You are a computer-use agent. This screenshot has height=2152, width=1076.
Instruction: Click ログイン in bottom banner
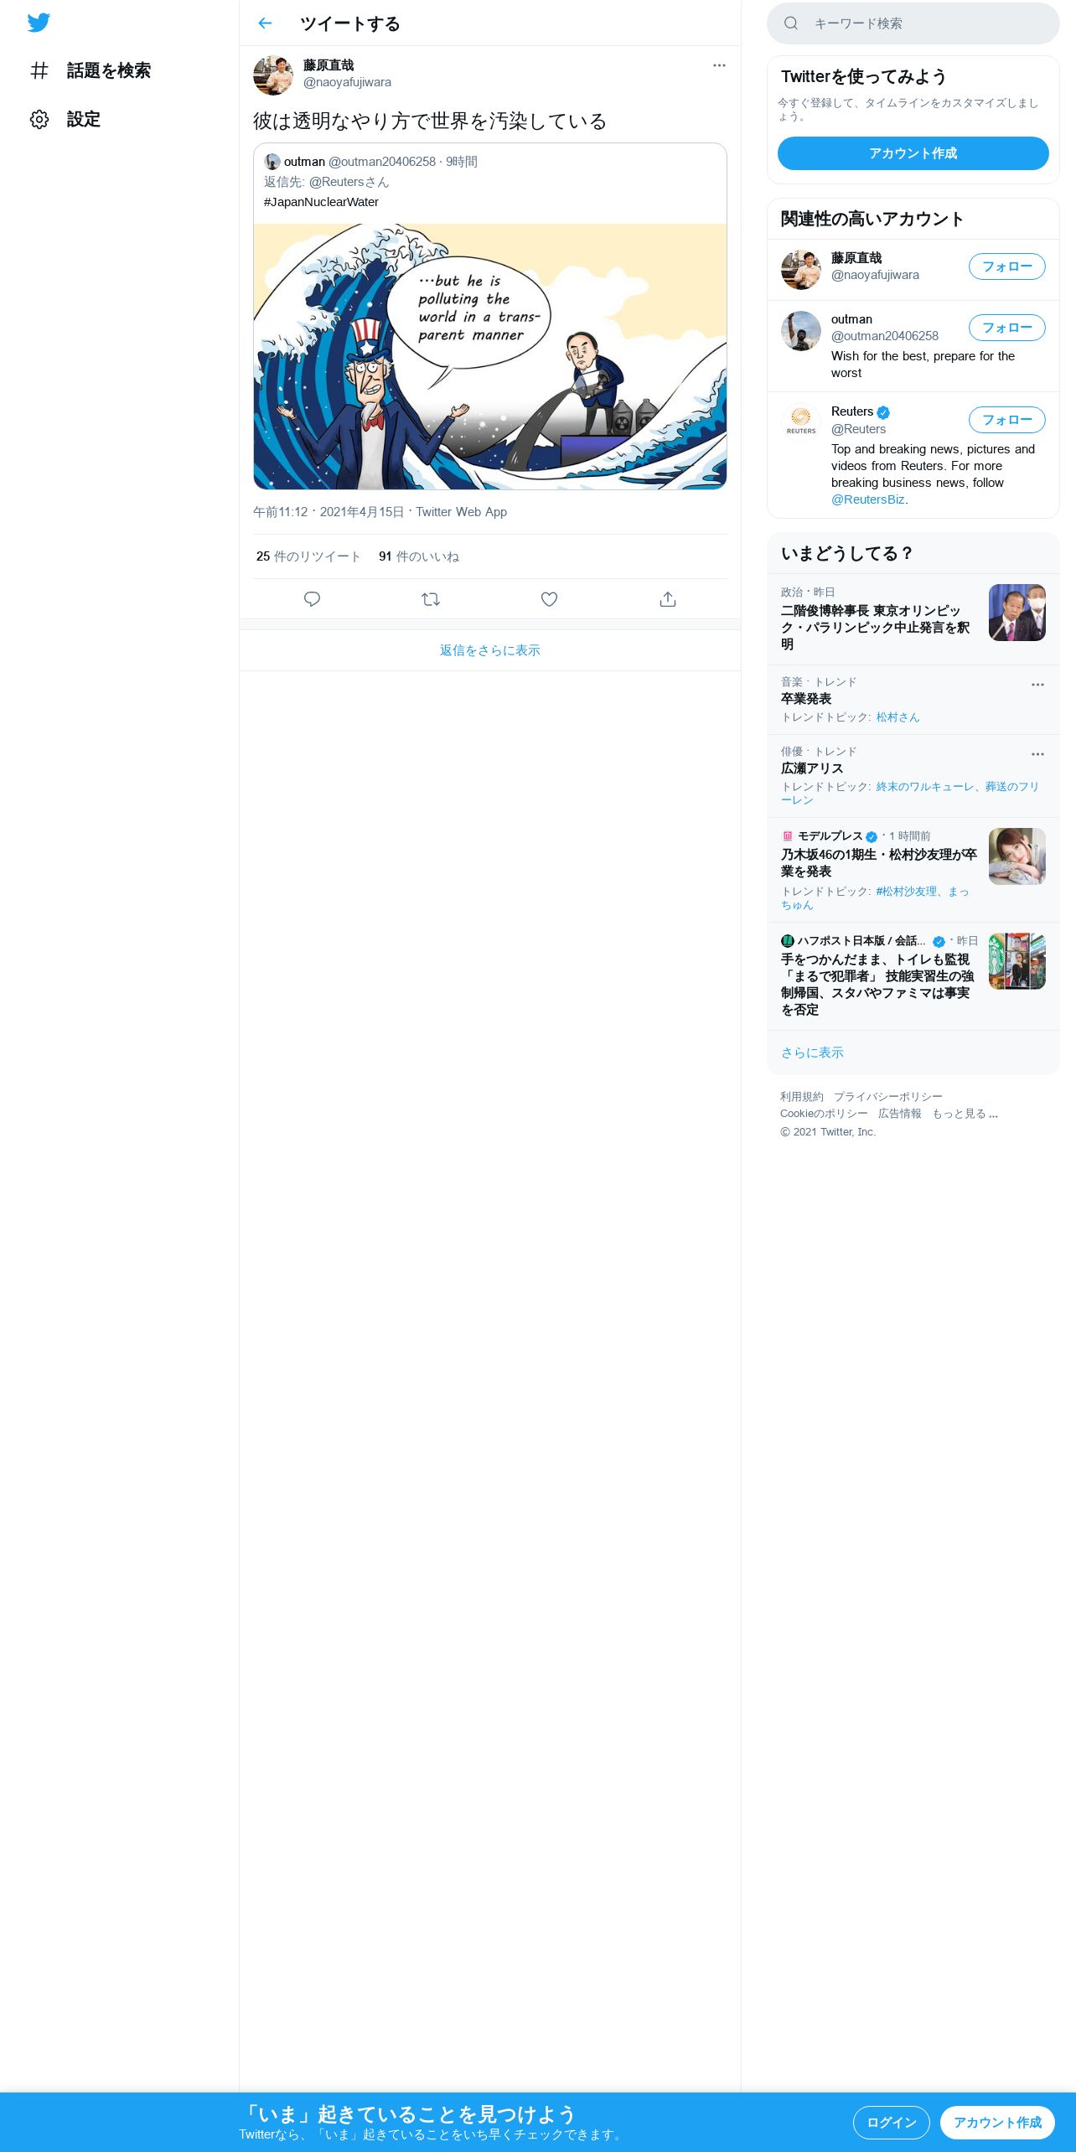click(x=892, y=2123)
